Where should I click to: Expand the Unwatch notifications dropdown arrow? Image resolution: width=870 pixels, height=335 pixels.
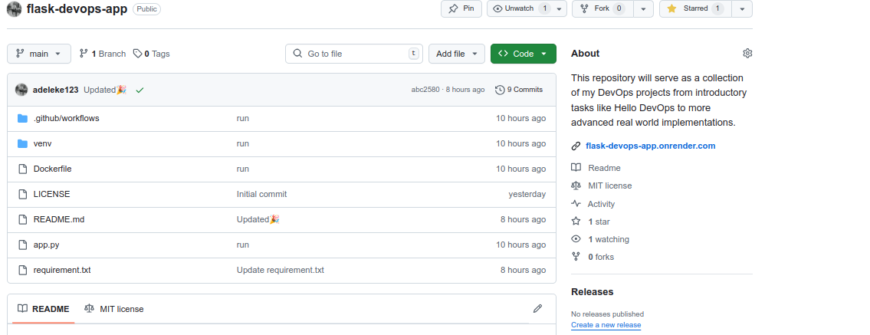[x=558, y=8]
